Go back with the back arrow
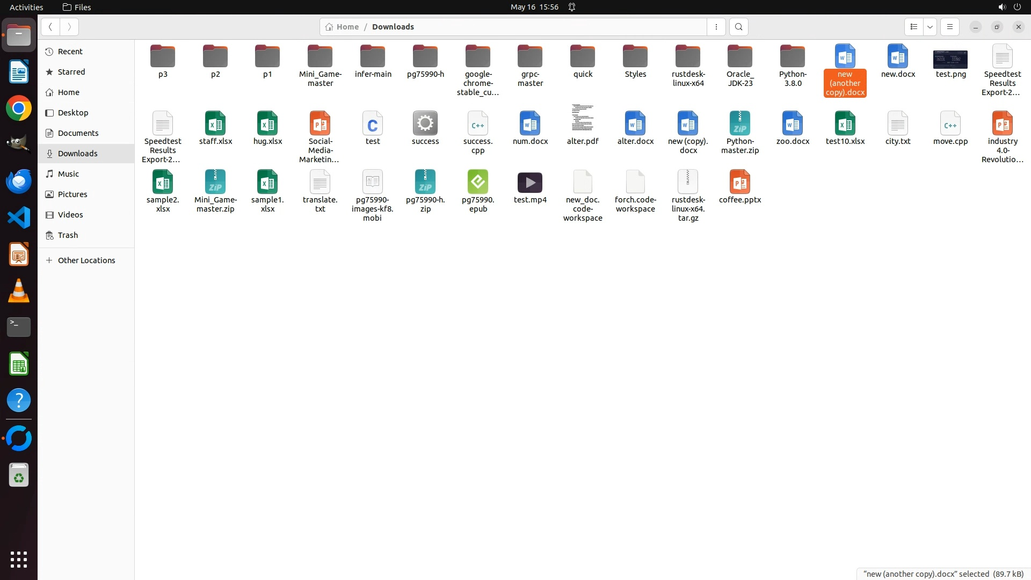Screen dimensions: 1031x580 tap(50, 27)
